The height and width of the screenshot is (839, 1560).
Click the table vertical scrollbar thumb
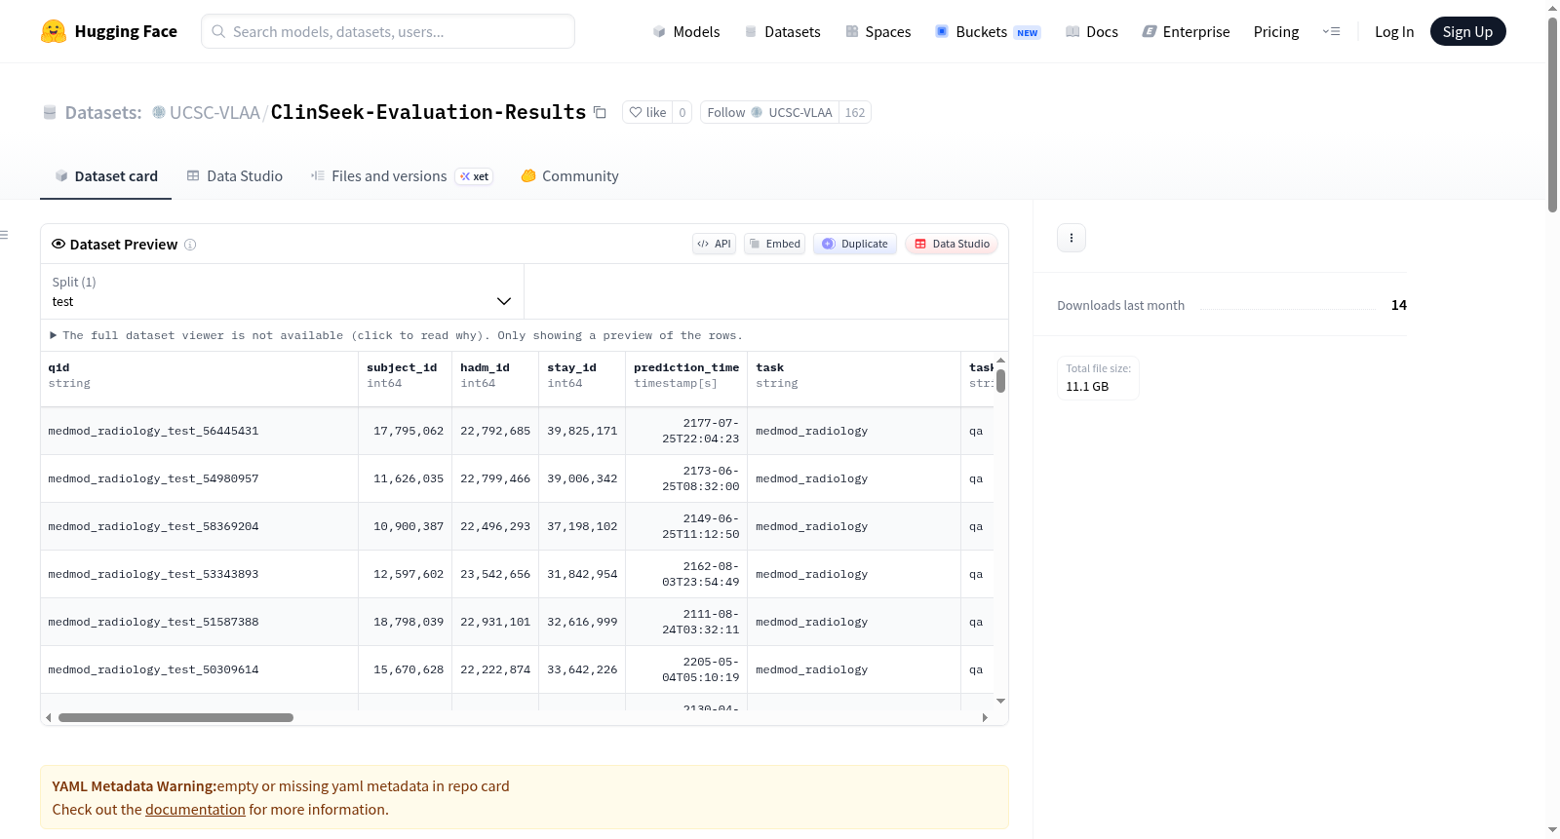click(1000, 381)
